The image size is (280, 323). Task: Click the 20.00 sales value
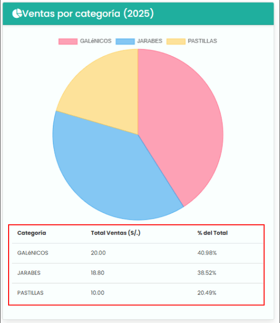point(98,253)
